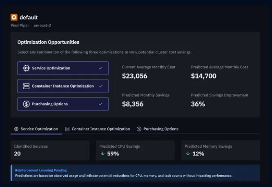Click the green down arrow beside 59%
This screenshot has width=272, height=187.
[103, 153]
